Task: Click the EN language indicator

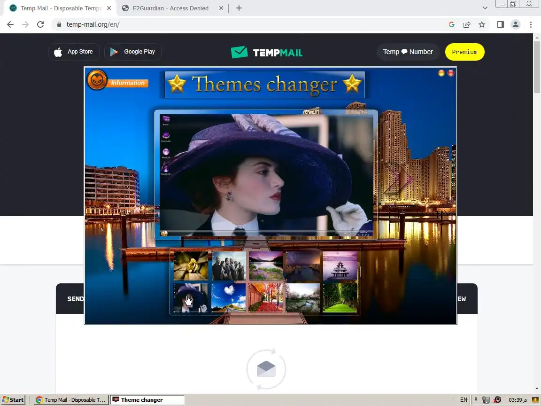Action: (x=464, y=400)
